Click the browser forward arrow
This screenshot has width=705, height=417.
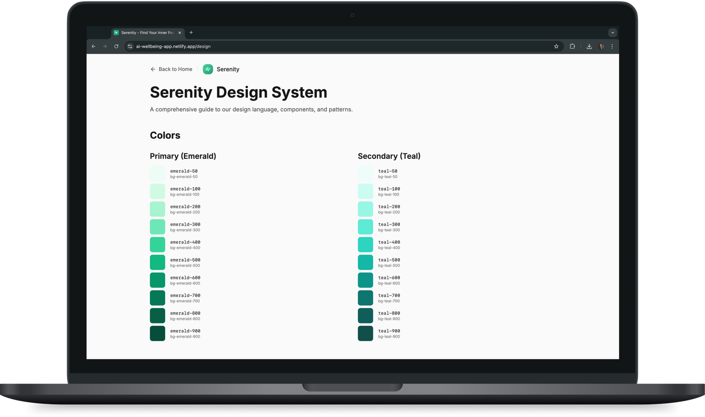tap(105, 47)
